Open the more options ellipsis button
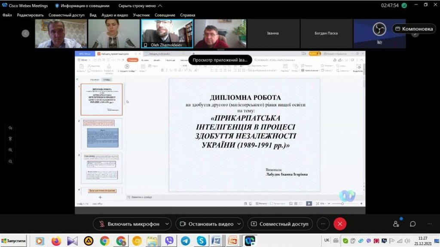This screenshot has width=440, height=247. click(x=323, y=224)
